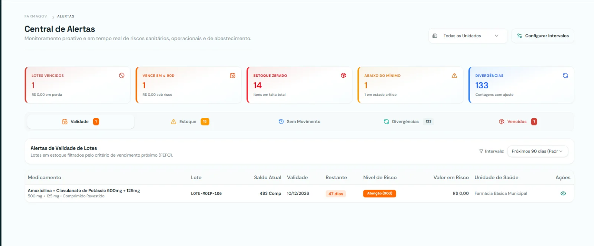The image size is (594, 246).
Task: Click the Medicamento column header
Action: (x=45, y=178)
